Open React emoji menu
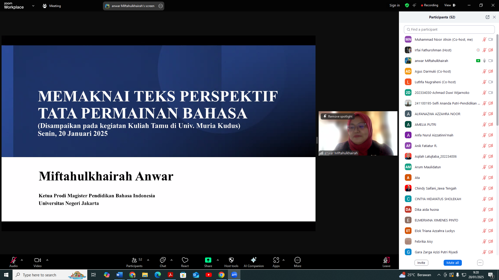Screen dimensions: 499x280 185,262
